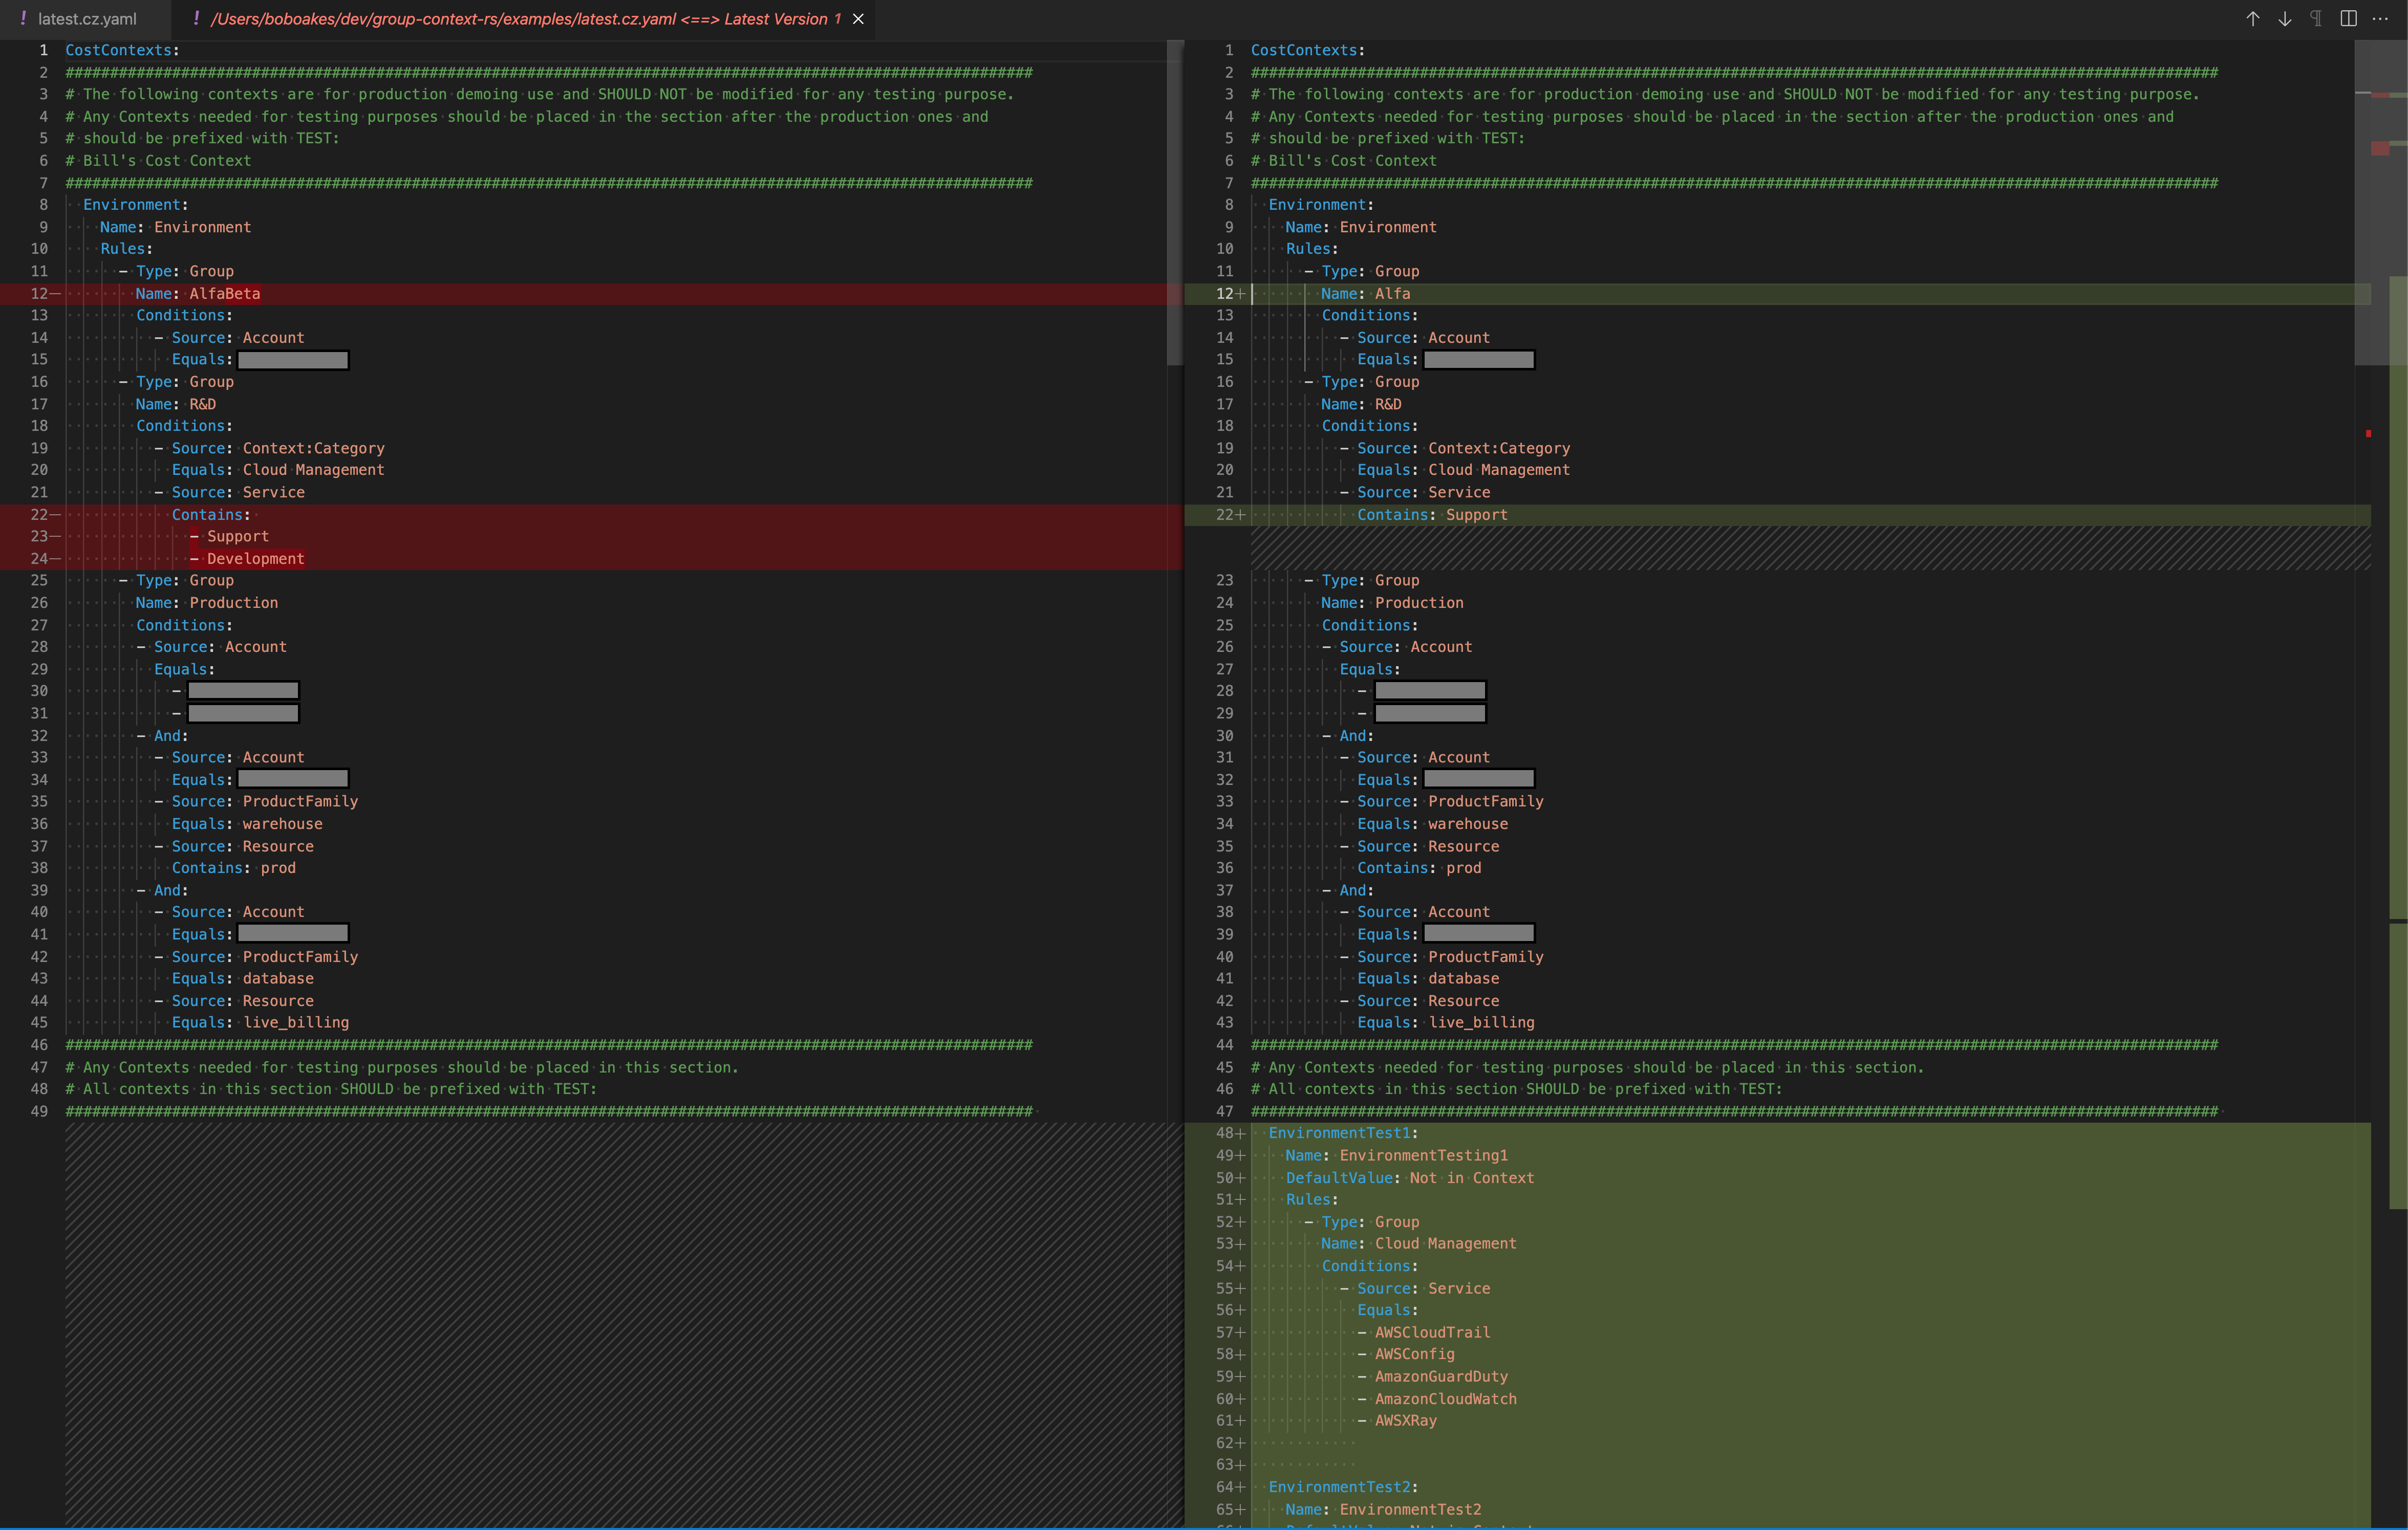Viewport: 2408px width, 1530px height.
Task: Go to previous change with up arrow
Action: tap(2252, 19)
